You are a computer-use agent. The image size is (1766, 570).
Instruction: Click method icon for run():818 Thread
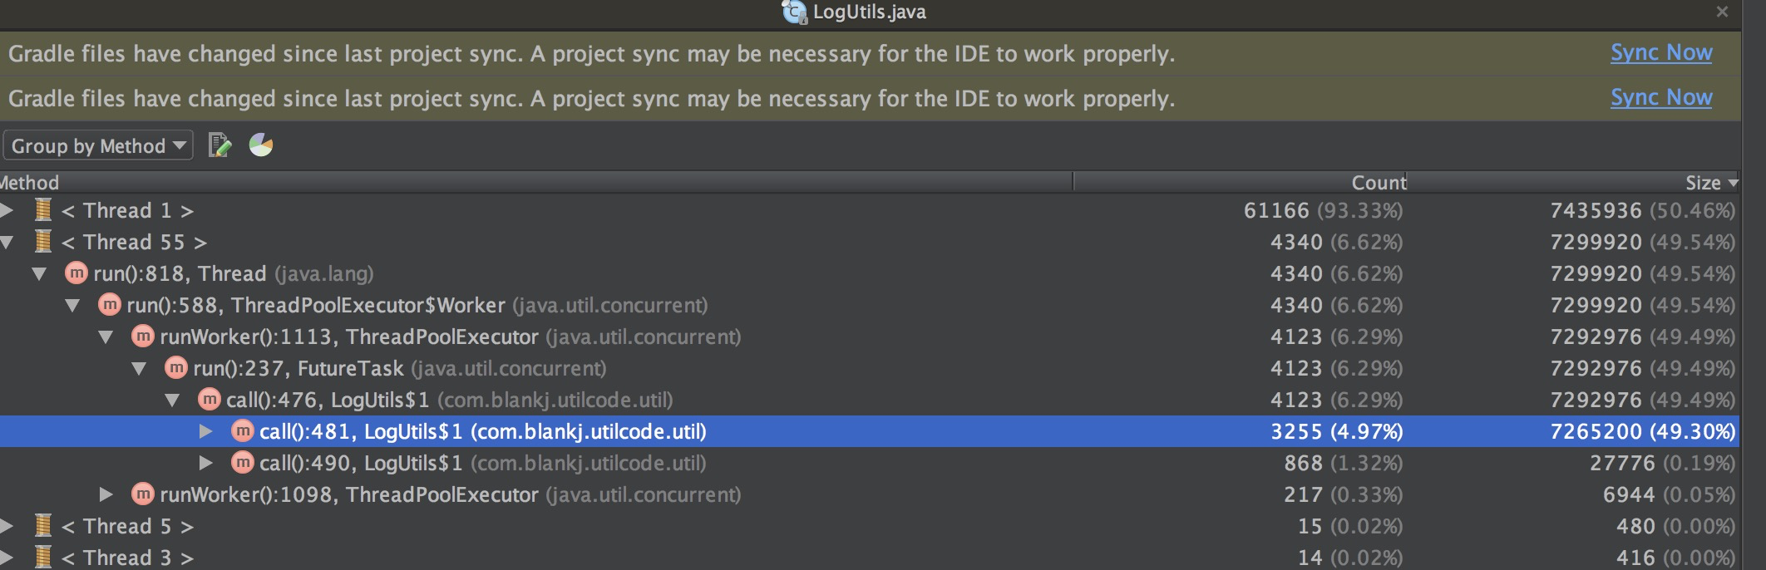76,273
